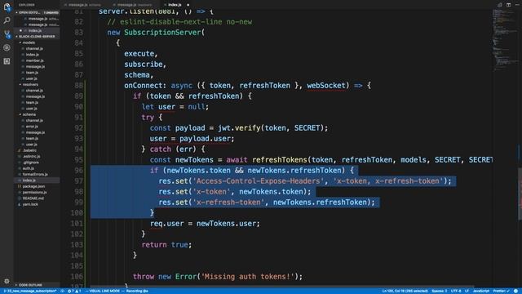This screenshot has width=522, height=294.
Task: Open user.js in the models folder
Action: click(x=32, y=78)
